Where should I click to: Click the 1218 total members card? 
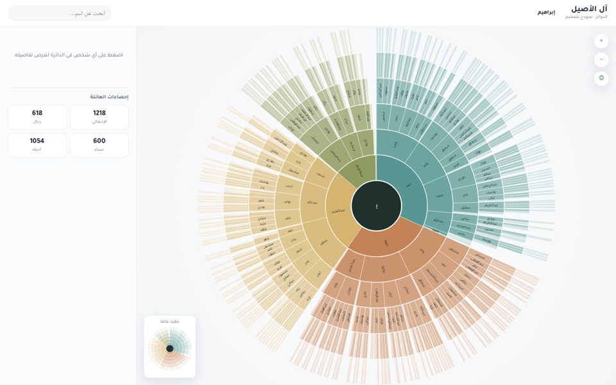pyautogui.click(x=99, y=117)
